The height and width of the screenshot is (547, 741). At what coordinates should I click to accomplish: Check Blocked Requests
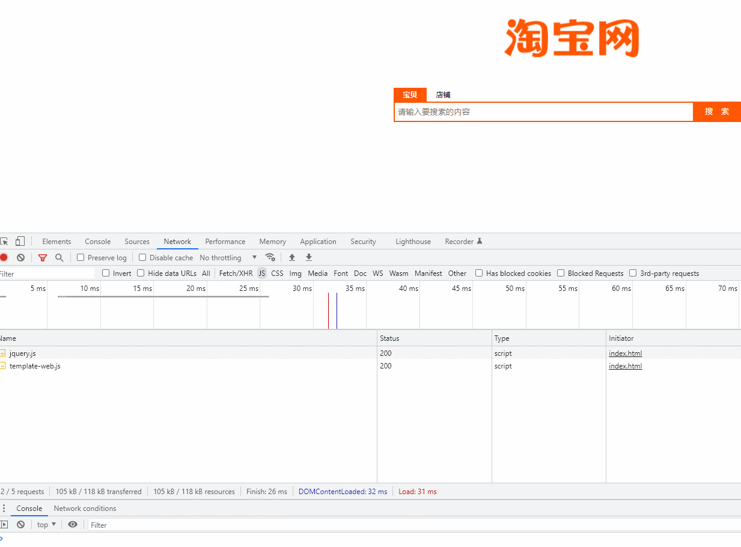[561, 273]
